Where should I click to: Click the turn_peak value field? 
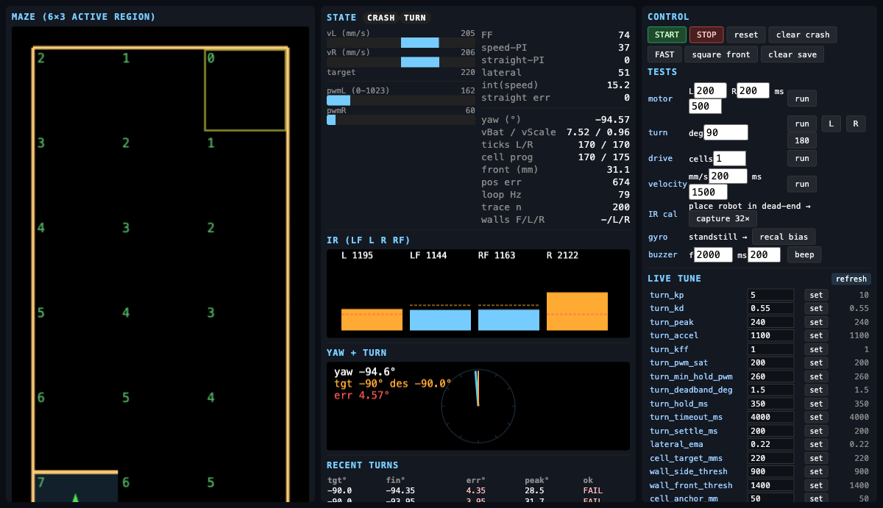770,322
